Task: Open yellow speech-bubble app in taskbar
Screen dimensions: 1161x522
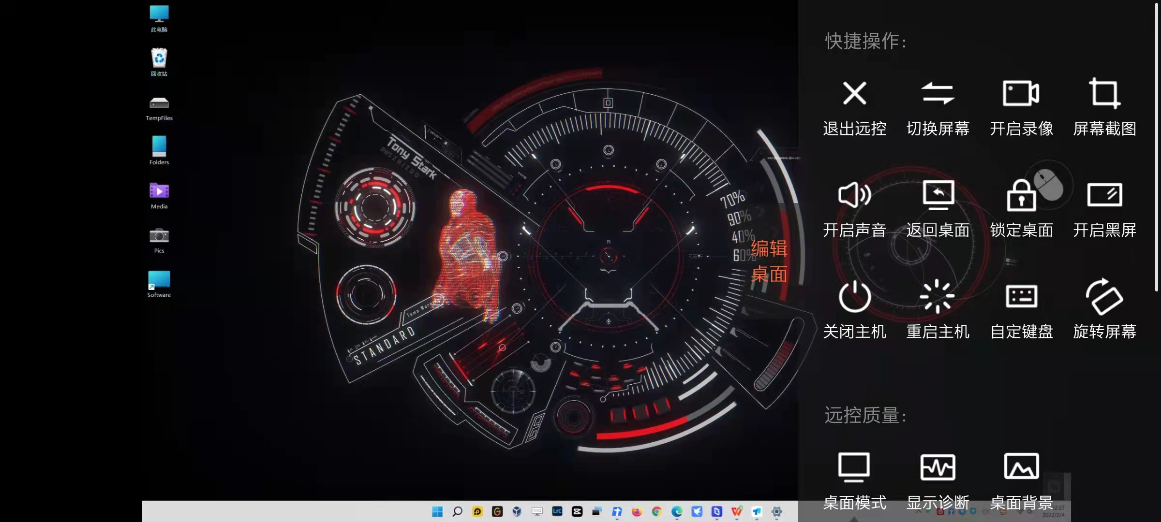Action: 477,511
